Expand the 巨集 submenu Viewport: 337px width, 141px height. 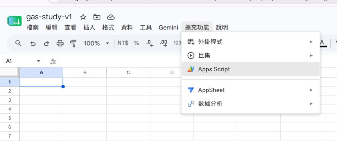click(x=250, y=56)
